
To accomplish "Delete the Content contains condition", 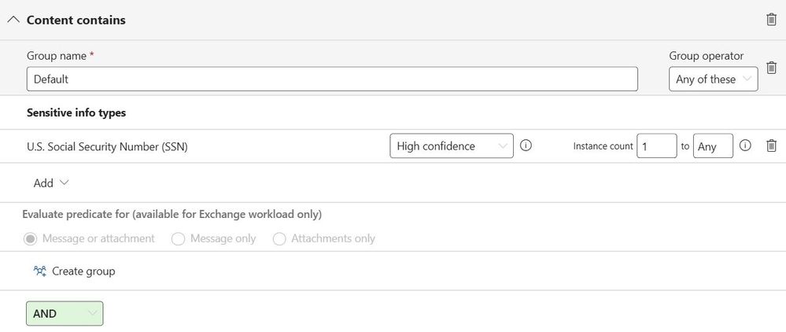I will coord(771,20).
